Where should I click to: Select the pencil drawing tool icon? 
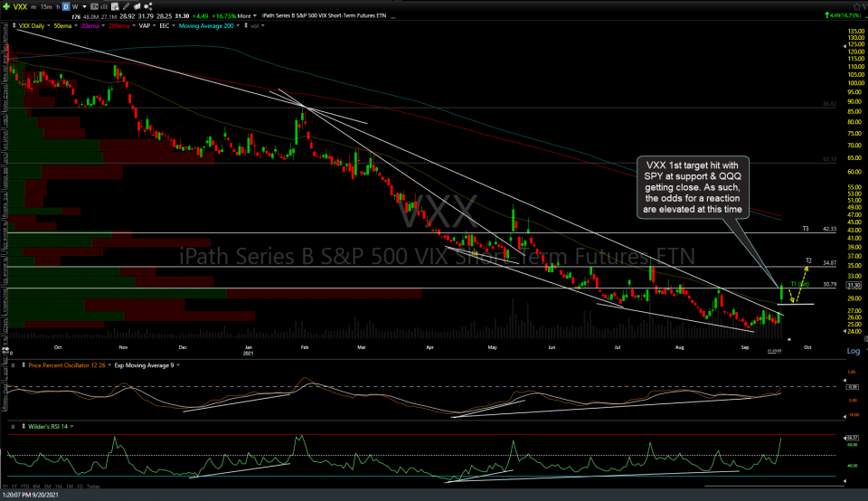(x=127, y=6)
